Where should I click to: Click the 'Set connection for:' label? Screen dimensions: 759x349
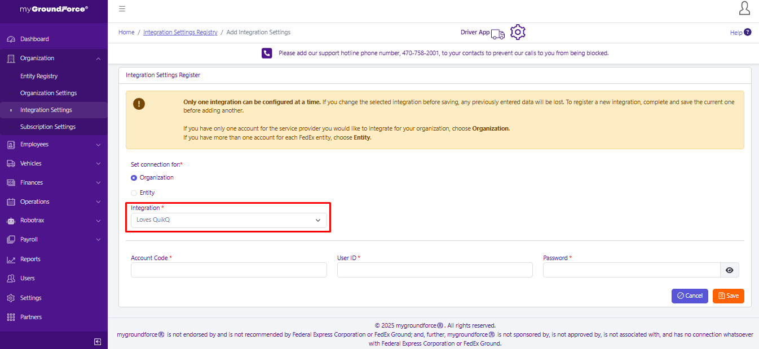(x=157, y=164)
